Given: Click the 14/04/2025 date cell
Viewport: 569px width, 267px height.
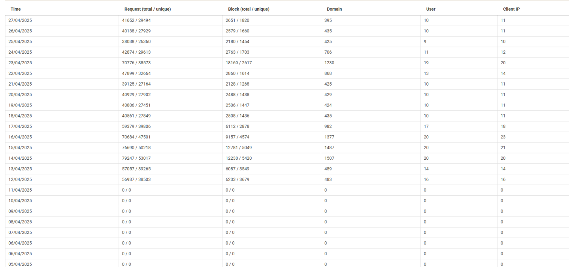Looking at the screenshot, I should [20, 158].
